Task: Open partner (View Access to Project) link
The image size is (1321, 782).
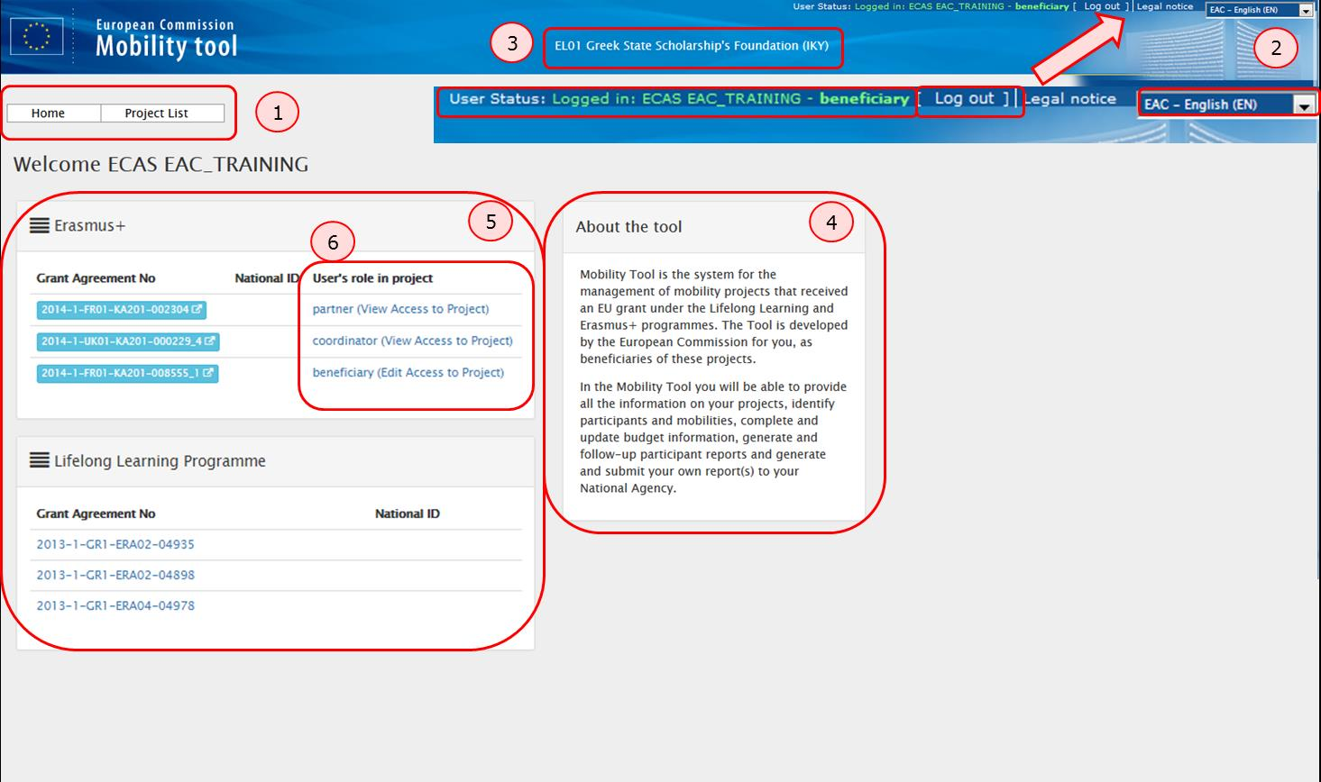Action: point(400,309)
